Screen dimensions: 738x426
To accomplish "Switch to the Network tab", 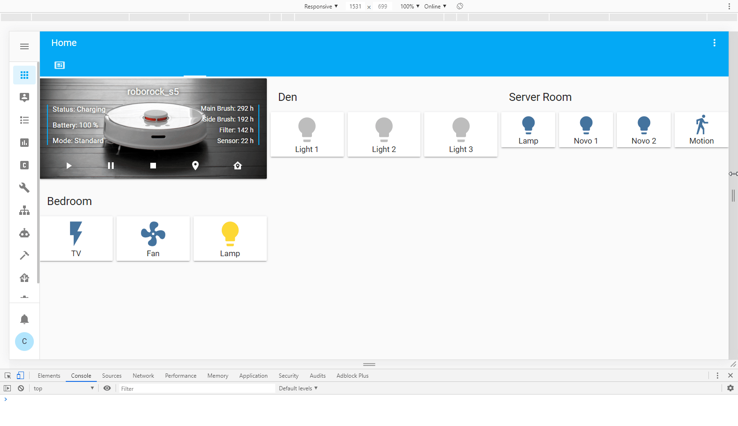I will click(x=143, y=375).
